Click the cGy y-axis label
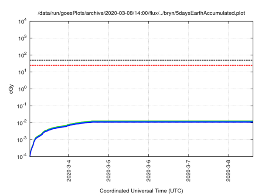This screenshot has height=195, width=279. click(11, 89)
